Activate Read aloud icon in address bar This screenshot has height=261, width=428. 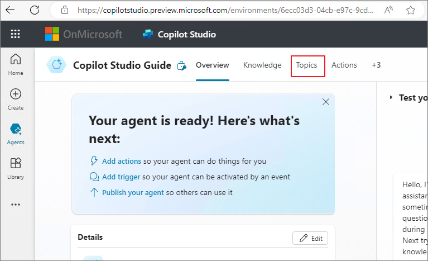pos(388,10)
